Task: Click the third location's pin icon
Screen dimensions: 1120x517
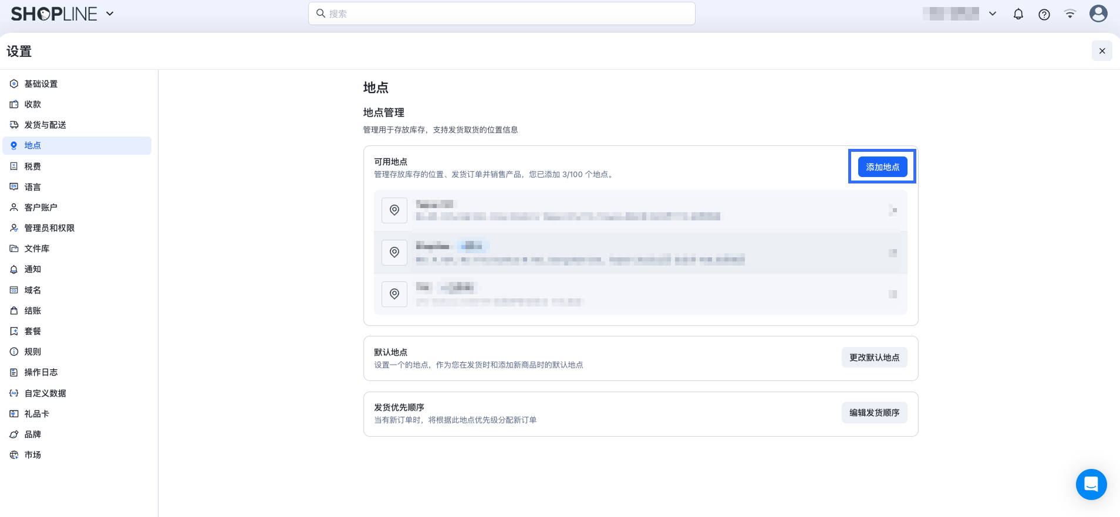Action: pyautogui.click(x=394, y=294)
